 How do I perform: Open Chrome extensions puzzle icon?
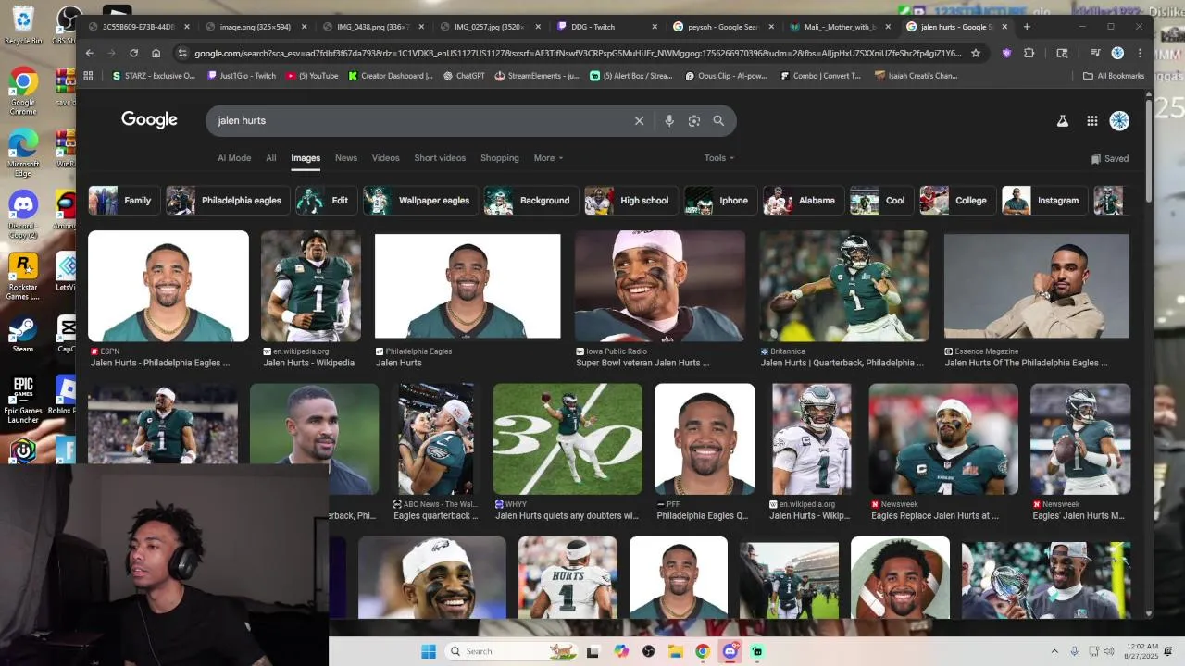click(1029, 54)
